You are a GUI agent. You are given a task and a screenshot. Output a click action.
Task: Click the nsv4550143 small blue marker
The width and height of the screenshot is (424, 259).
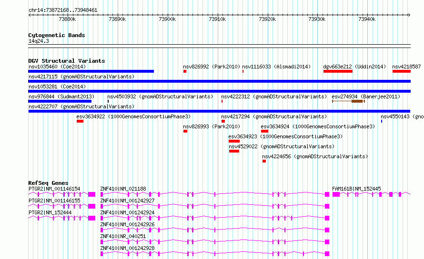click(x=382, y=121)
